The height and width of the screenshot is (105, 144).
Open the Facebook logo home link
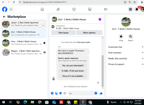point(5,9)
